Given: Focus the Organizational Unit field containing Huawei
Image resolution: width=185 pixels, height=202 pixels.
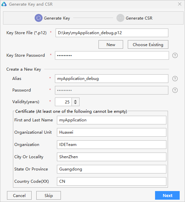Looking at the screenshot, I should 111,132.
